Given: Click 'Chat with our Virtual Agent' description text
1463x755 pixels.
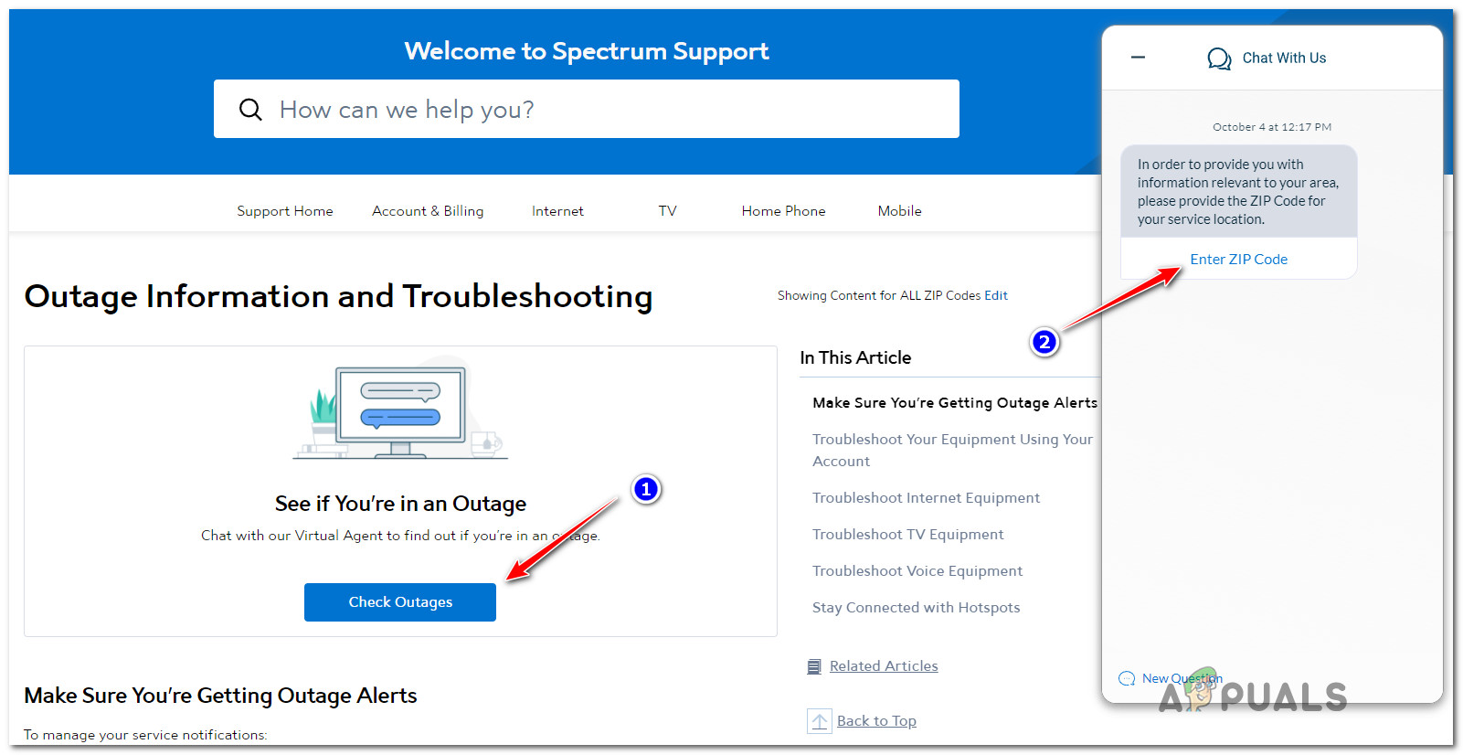Looking at the screenshot, I should point(400,536).
